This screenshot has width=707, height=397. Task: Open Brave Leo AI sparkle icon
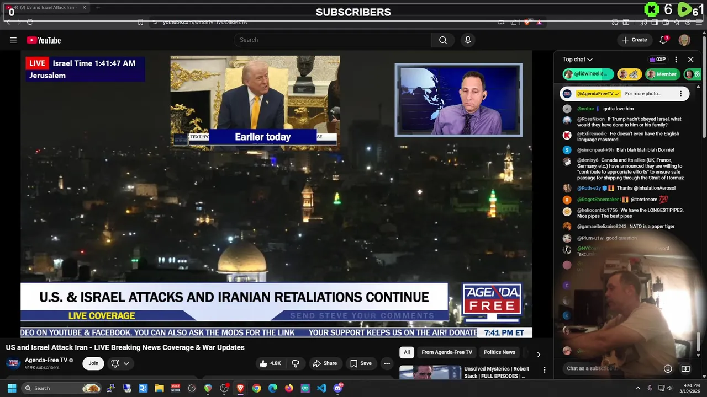[677, 22]
